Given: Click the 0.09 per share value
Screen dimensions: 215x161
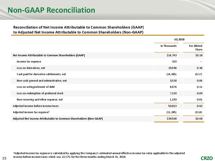Looking at the screenshot, I should tap(199, 93).
